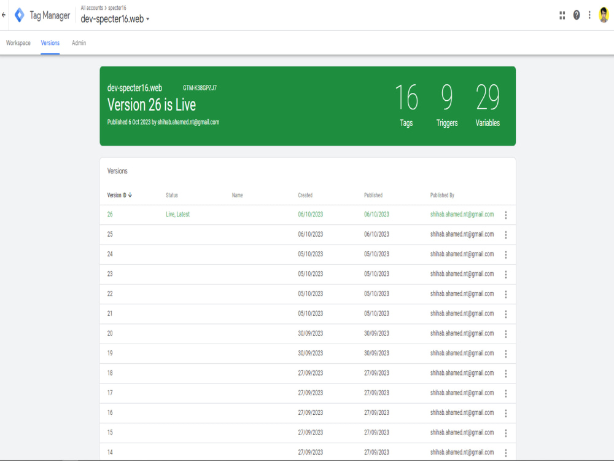Click the Tag Manager diamond logo
Screen dimensions: 614x461
click(x=20, y=15)
